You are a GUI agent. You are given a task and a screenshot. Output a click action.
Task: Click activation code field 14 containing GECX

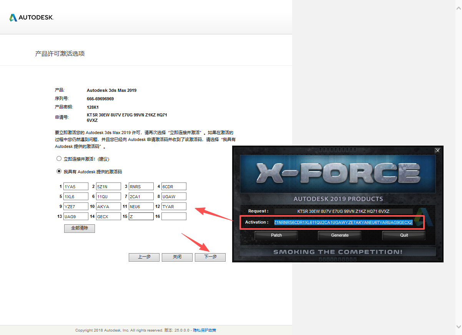[109, 216]
